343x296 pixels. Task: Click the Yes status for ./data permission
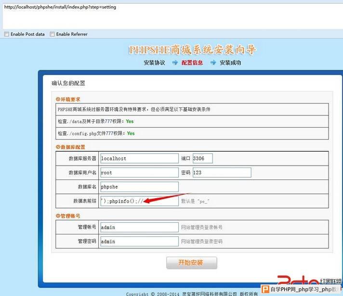coord(130,121)
